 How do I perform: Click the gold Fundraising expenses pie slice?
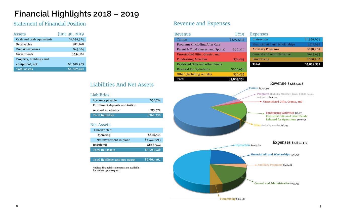[x=215, y=179]
